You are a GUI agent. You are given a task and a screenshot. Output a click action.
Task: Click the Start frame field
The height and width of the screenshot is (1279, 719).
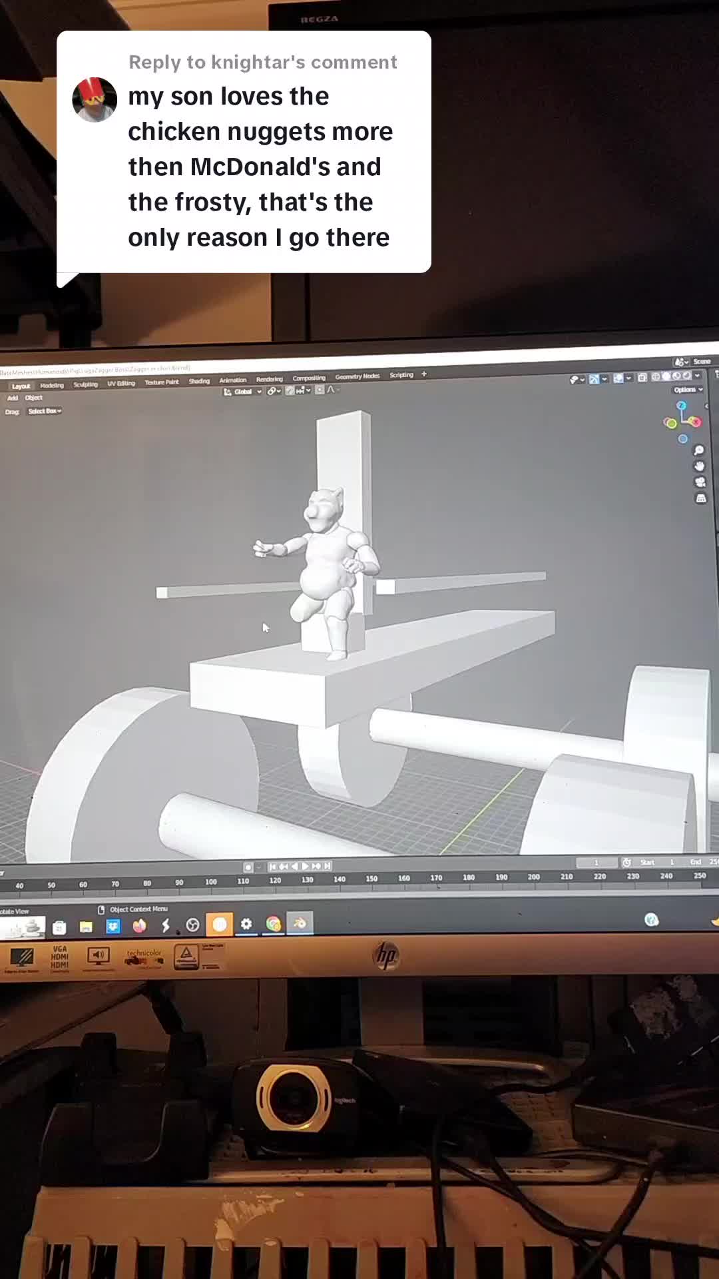[x=658, y=862]
